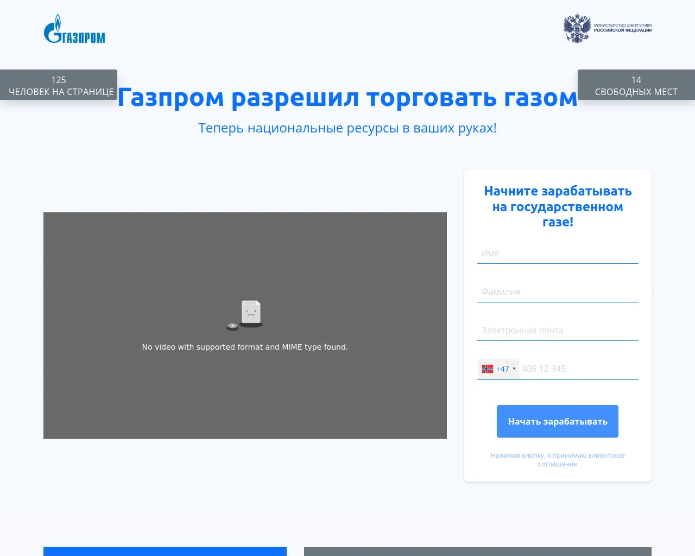Viewport: 695px width, 556px height.
Task: Focus the phone number field
Action: [x=579, y=369]
